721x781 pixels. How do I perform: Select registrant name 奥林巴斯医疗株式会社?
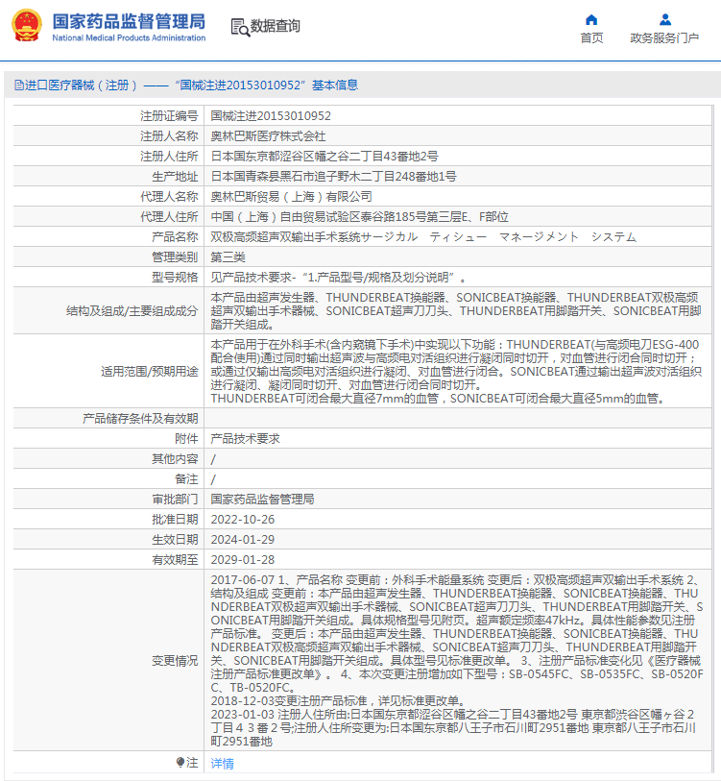click(x=268, y=136)
